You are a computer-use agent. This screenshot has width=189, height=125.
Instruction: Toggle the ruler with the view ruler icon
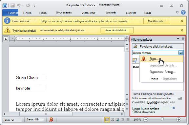(x=127, y=39)
